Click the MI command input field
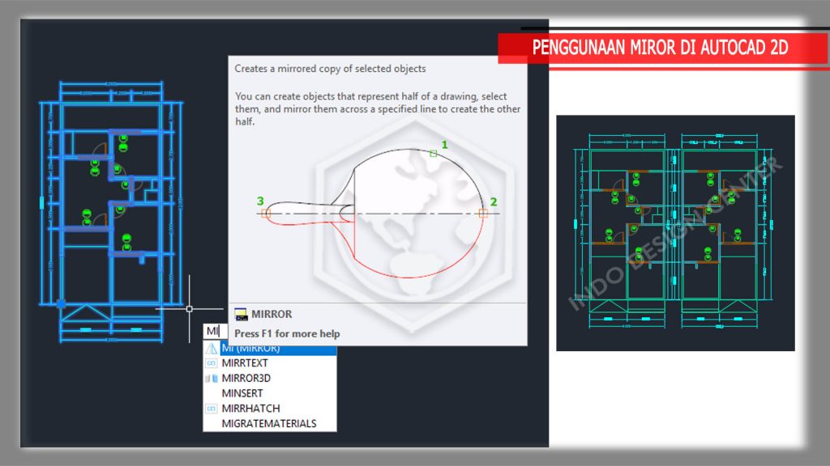Viewport: 830px width, 466px height. [x=216, y=331]
